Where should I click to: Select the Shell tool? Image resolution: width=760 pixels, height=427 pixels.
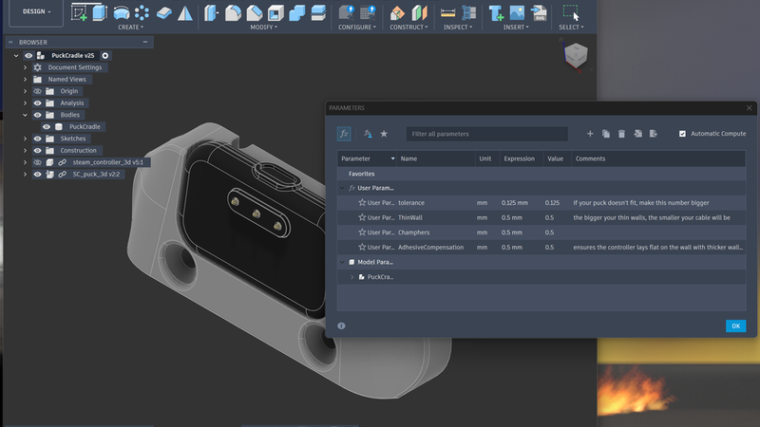[x=275, y=13]
